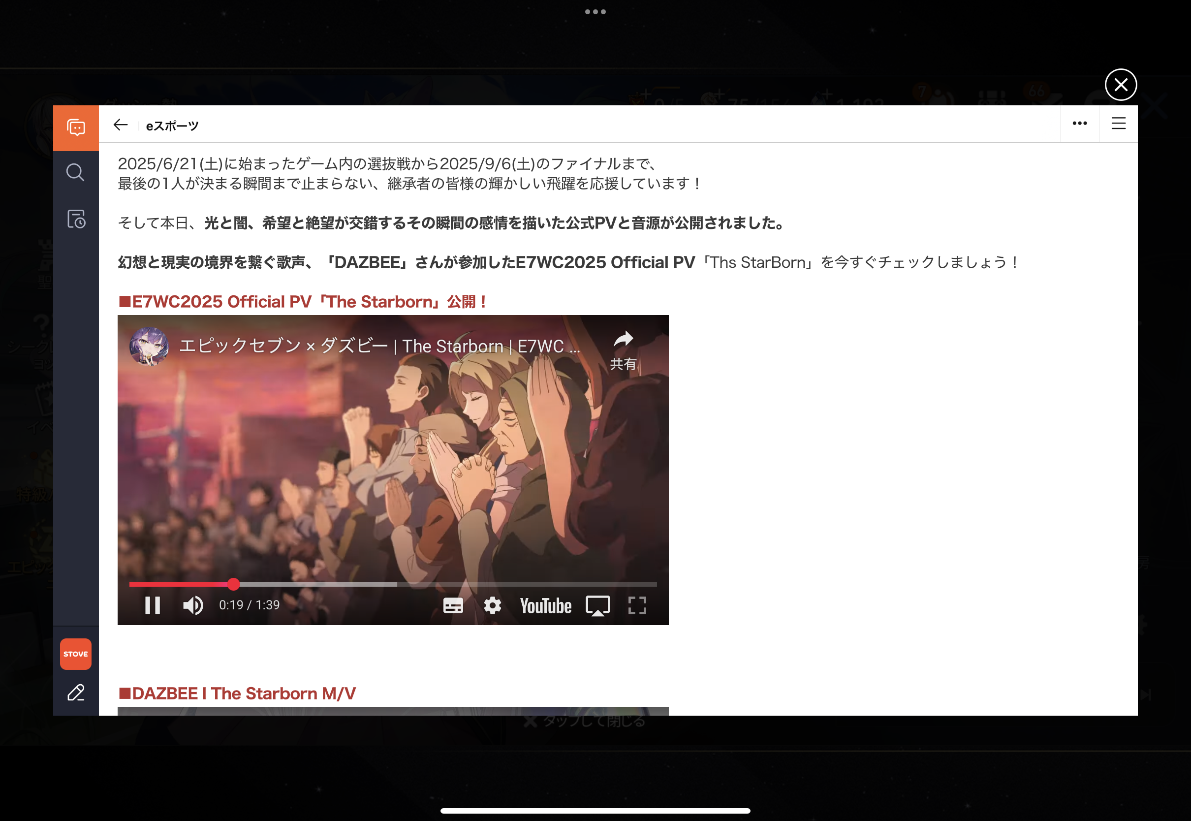
Task: Share the video with the 共有 button
Action: 623,350
